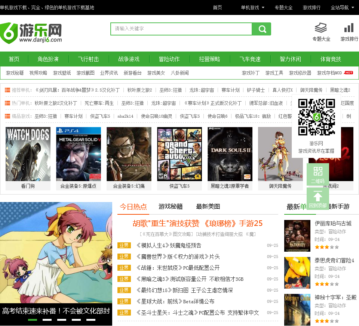
Task: Open the 游戏修改器 link
Action: point(300,73)
